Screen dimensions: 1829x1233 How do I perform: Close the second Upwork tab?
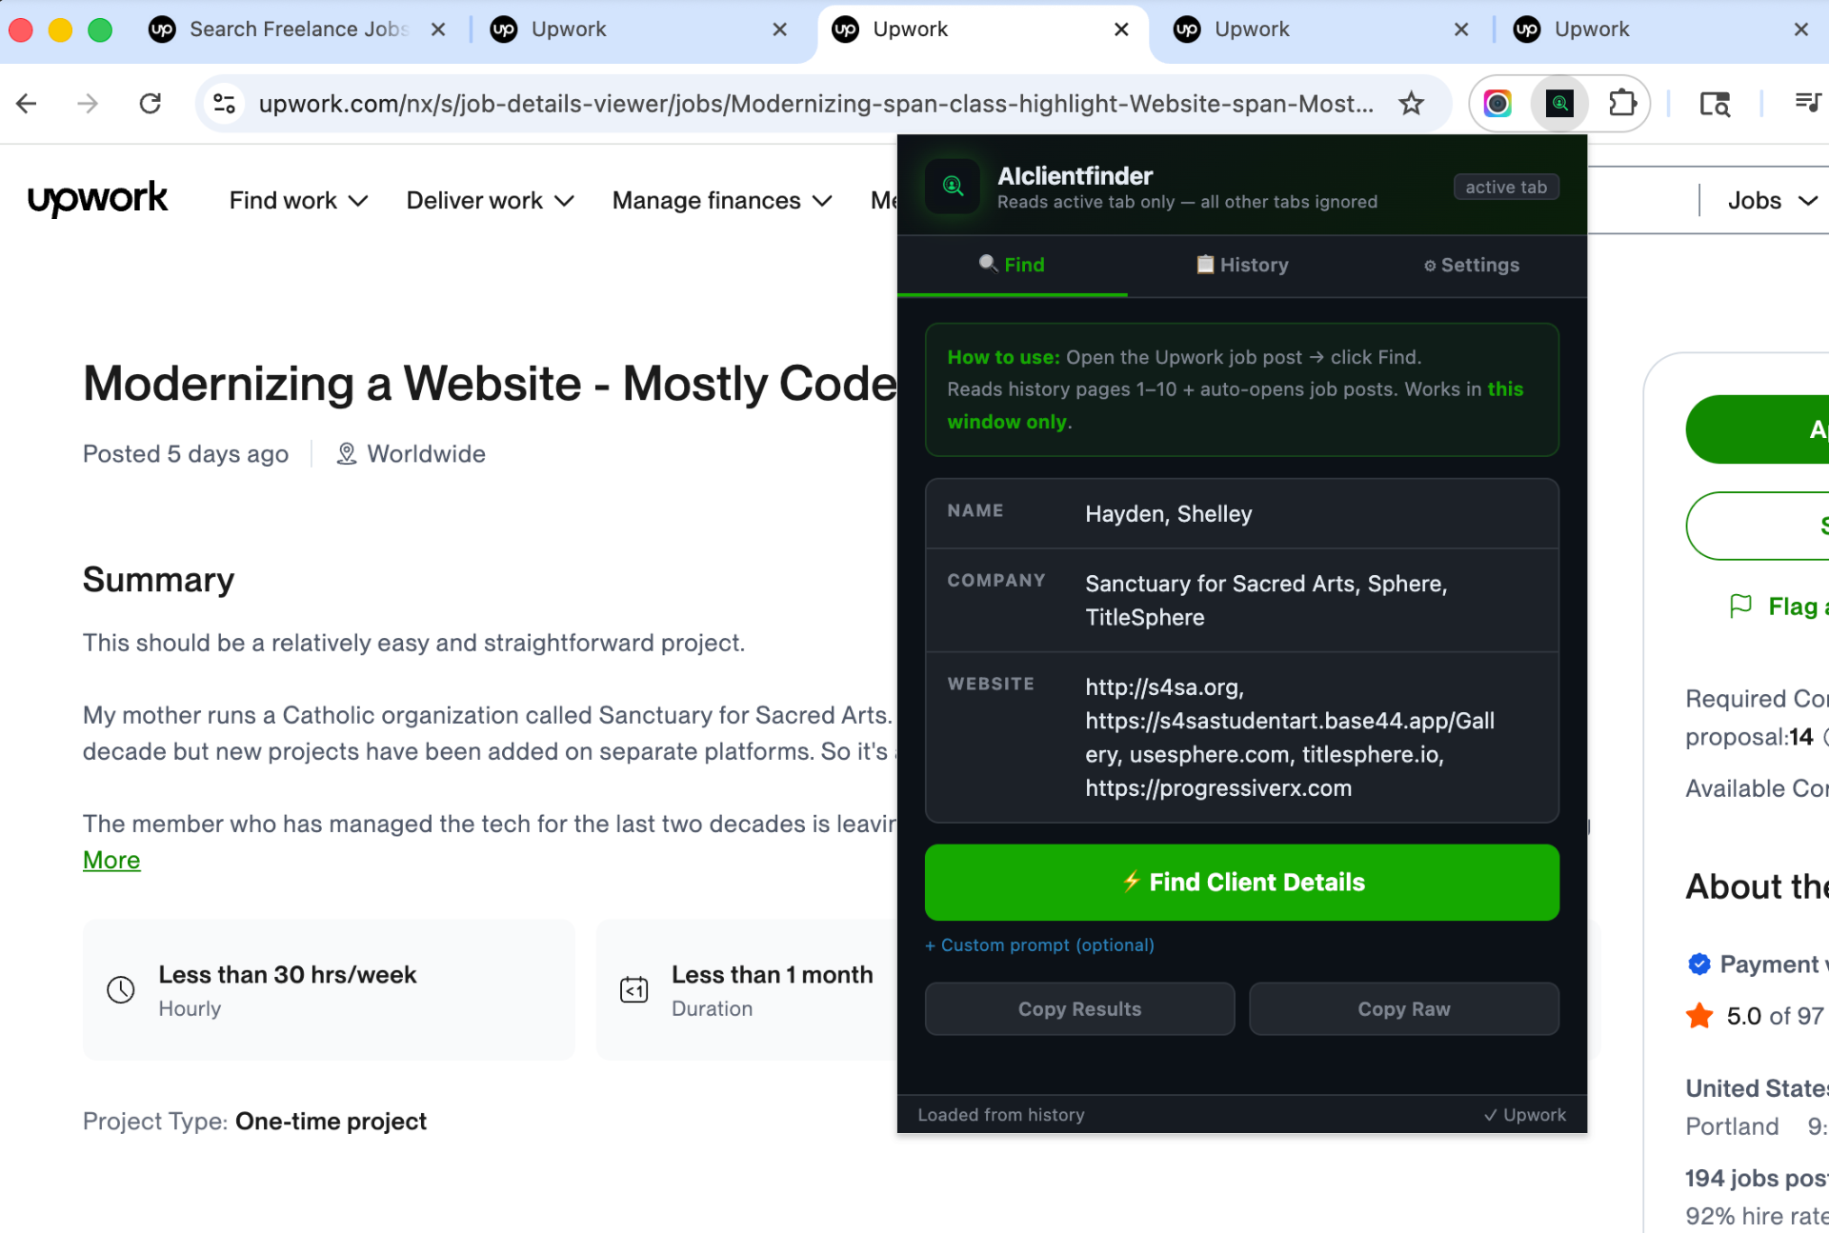779,30
